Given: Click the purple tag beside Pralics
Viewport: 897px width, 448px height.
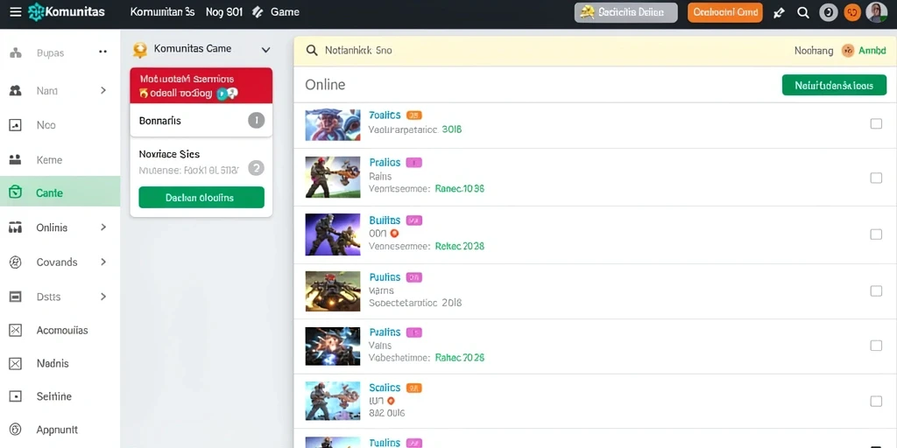Looking at the screenshot, I should [413, 163].
